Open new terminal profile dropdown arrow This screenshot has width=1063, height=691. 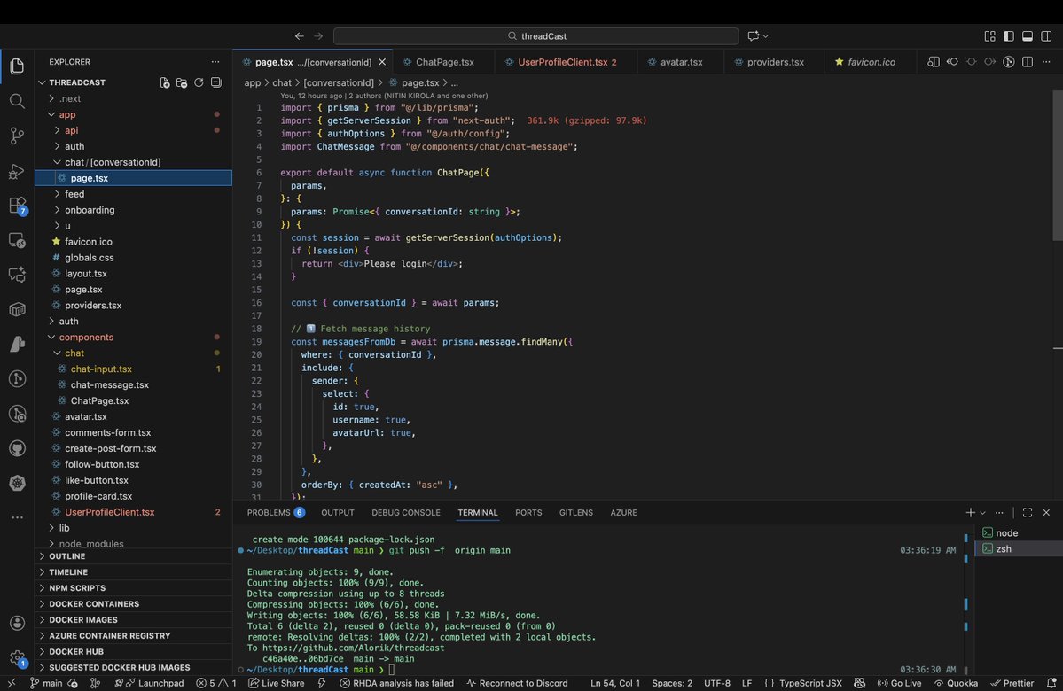click(982, 513)
